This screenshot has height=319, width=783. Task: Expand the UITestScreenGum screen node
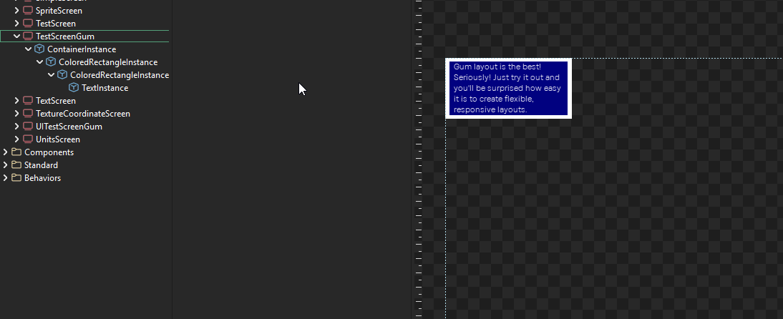click(16, 127)
